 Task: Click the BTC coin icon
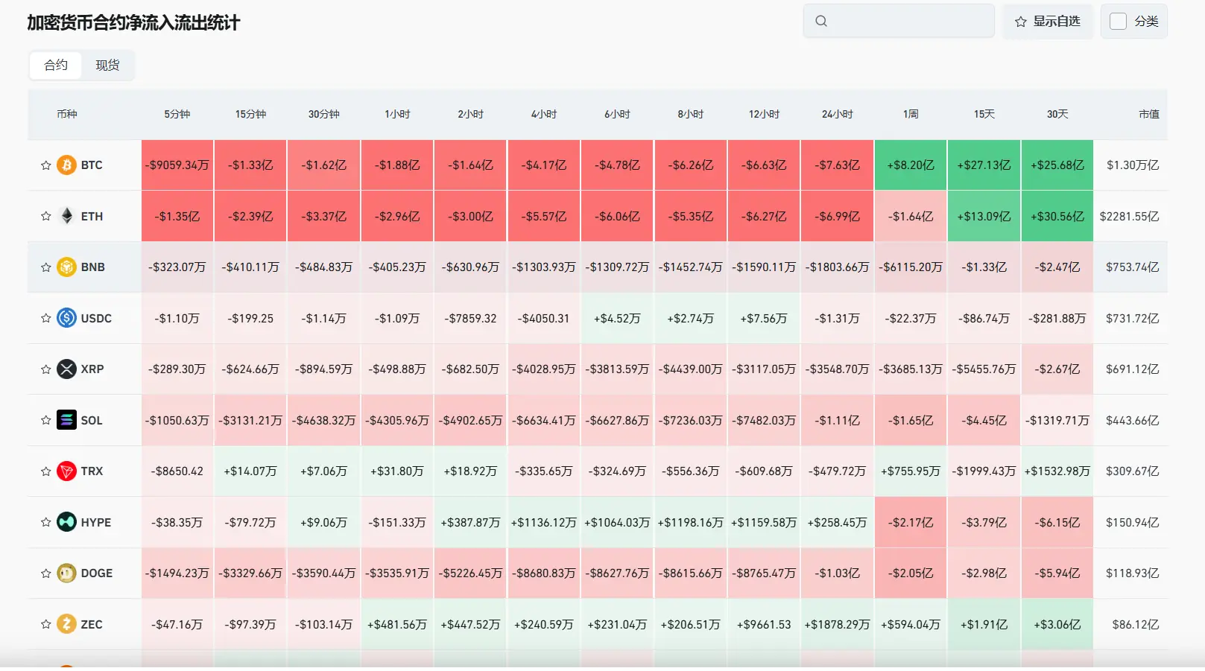pos(66,165)
